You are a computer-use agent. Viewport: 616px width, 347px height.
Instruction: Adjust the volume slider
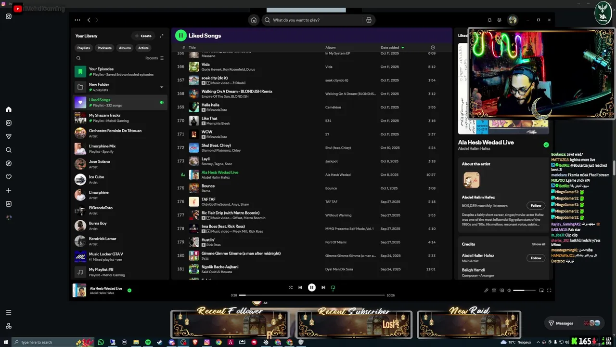click(524, 291)
